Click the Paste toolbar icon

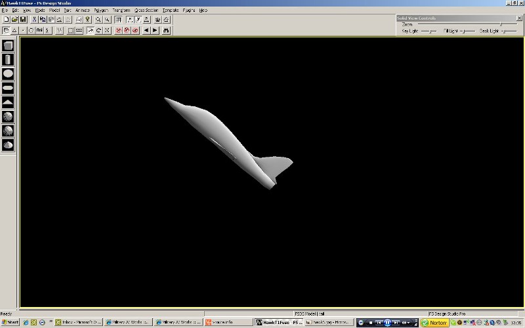(51, 20)
